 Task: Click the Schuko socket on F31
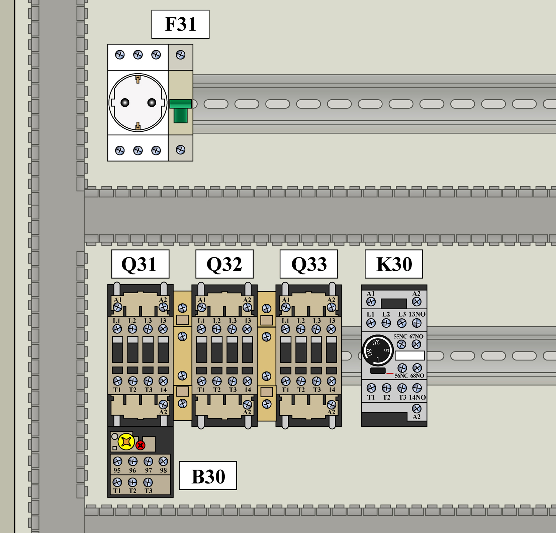(x=138, y=103)
